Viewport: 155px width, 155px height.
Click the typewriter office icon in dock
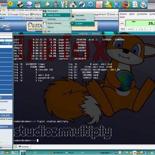[x=20, y=4]
